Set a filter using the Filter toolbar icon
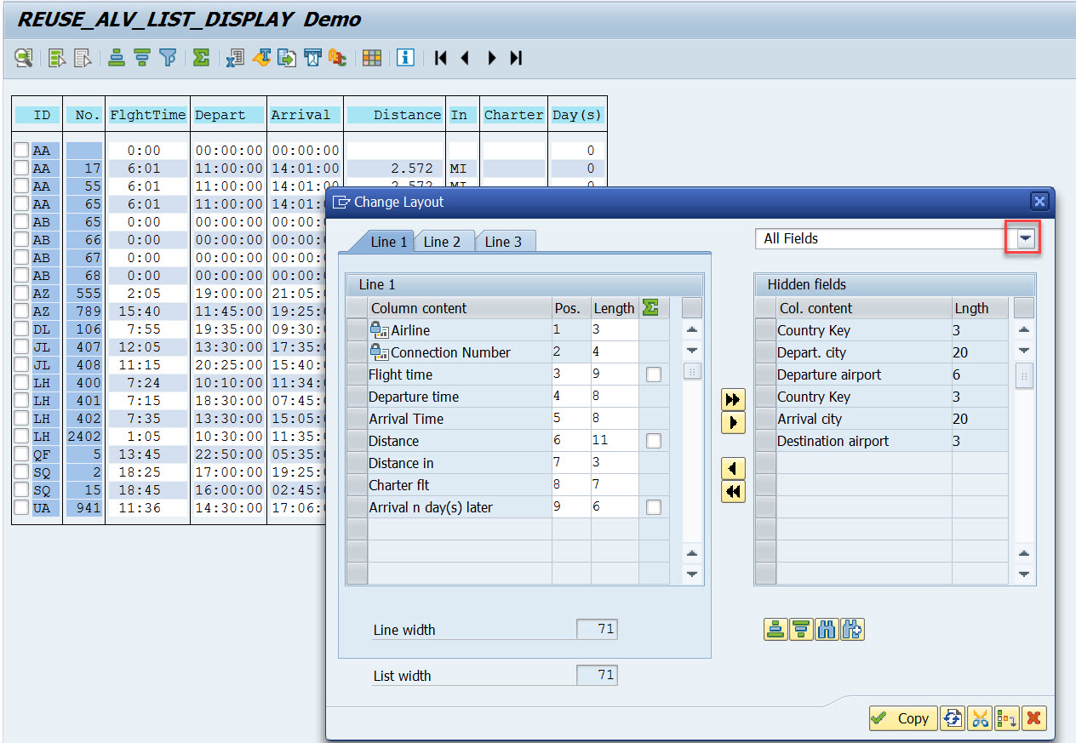The image size is (1076, 743). tap(168, 58)
